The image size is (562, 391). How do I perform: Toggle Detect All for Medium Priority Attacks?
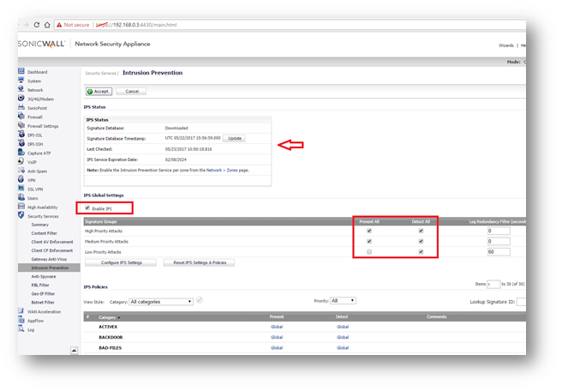click(x=421, y=241)
